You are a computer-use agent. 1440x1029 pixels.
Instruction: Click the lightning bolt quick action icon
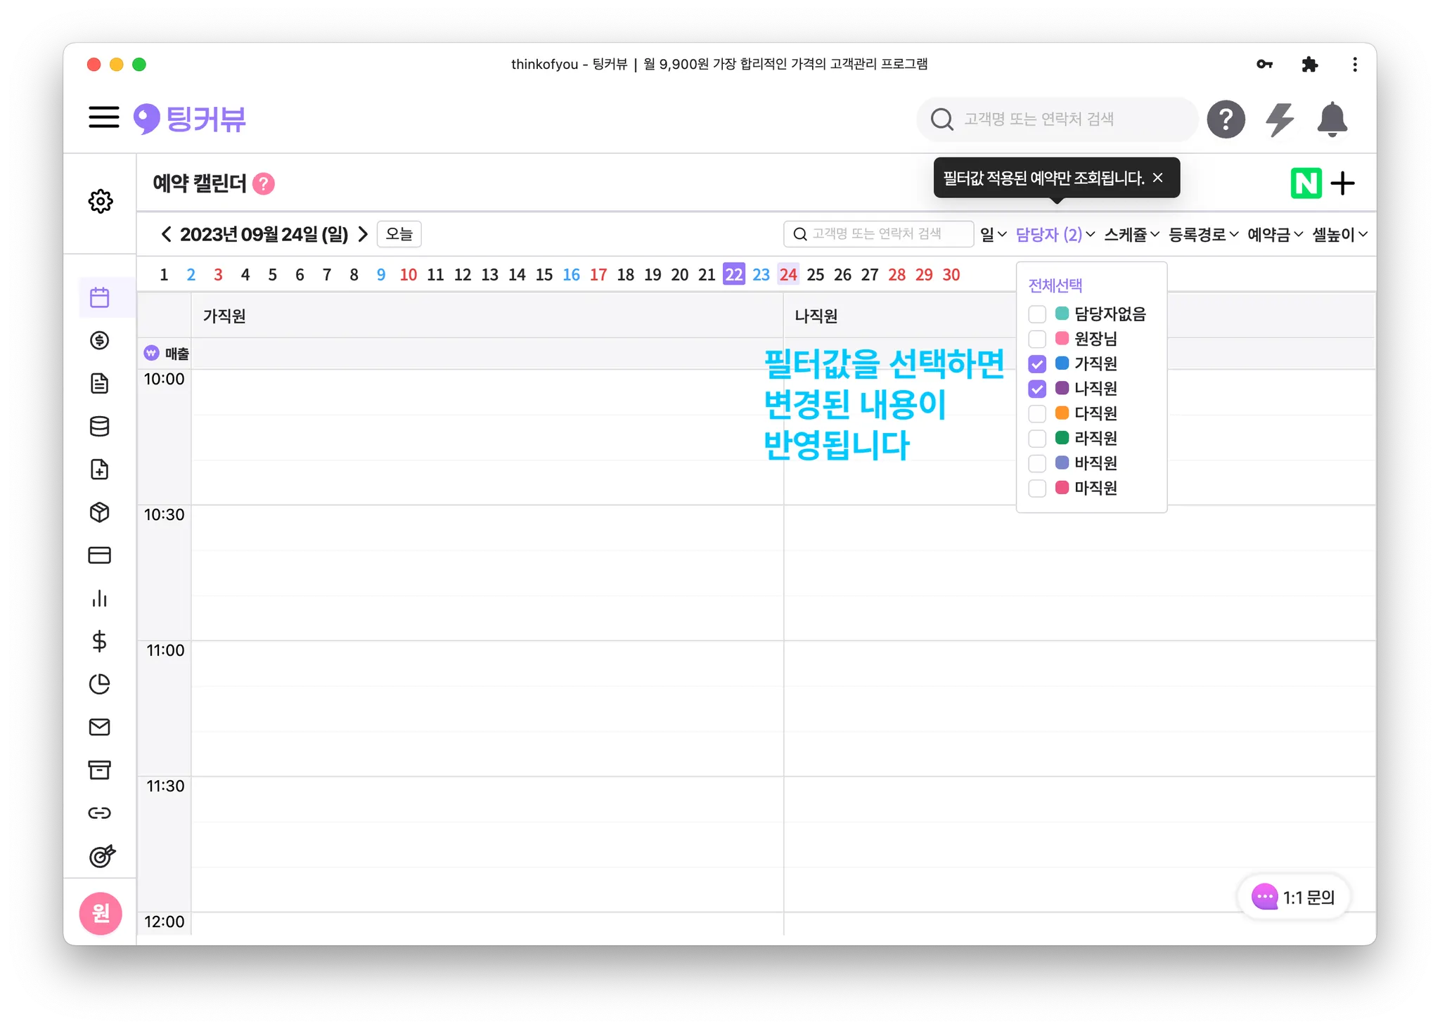[1280, 119]
